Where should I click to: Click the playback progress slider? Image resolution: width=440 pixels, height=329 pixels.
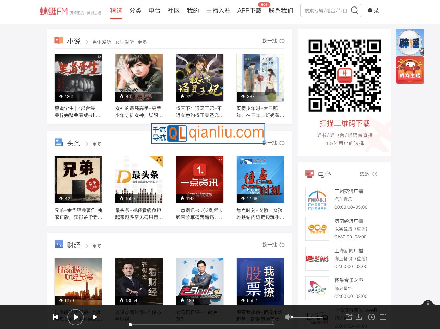click(x=202, y=324)
